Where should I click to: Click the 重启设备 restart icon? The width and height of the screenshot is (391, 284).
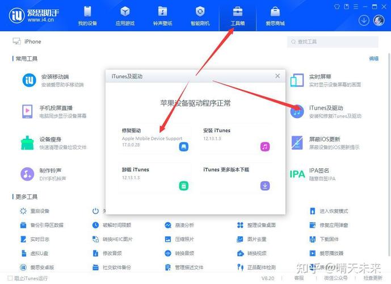click(x=23, y=211)
